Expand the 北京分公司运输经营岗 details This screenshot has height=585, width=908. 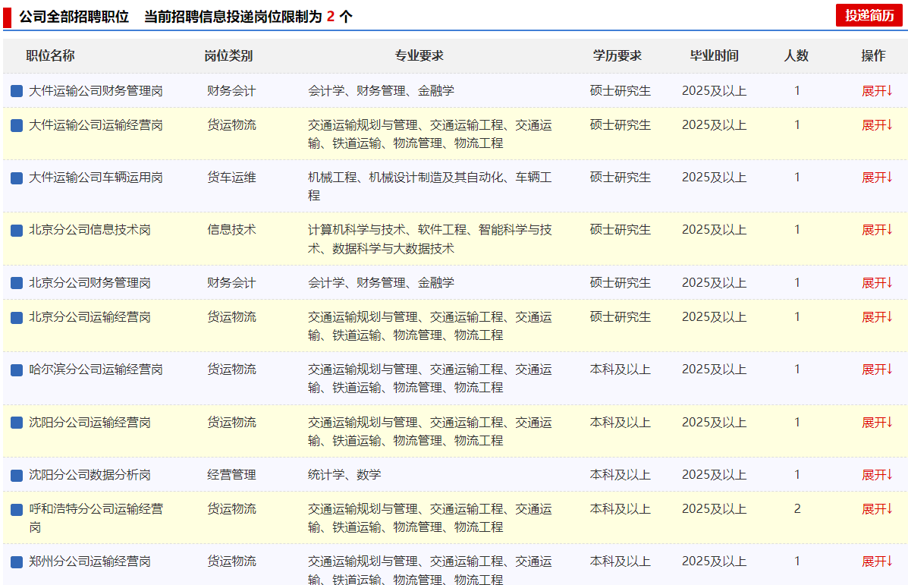[x=877, y=317]
